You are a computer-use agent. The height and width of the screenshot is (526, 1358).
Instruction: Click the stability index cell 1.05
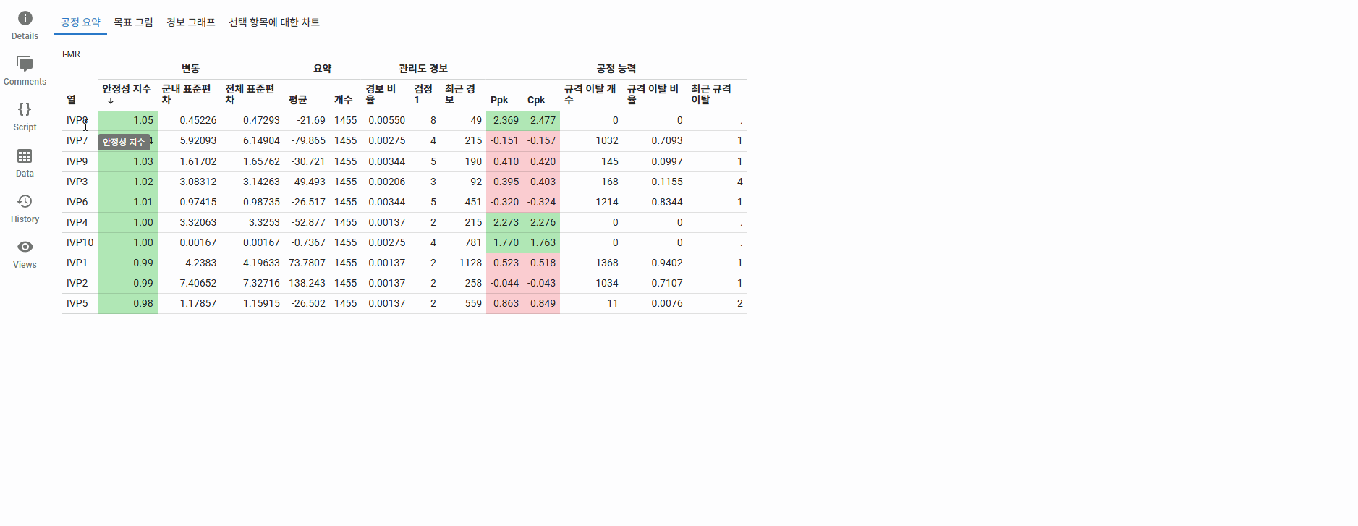pos(128,120)
